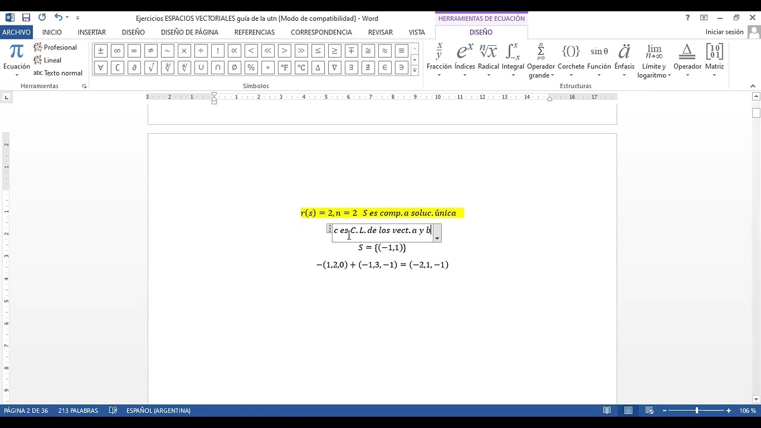Insert the greater-than-or-equal symbol

[335, 51]
